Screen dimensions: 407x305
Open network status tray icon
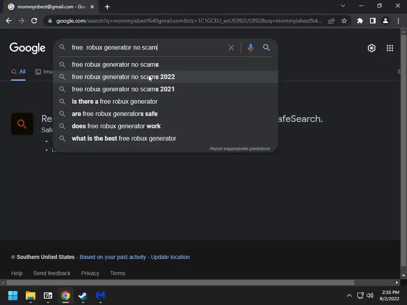[360, 295]
